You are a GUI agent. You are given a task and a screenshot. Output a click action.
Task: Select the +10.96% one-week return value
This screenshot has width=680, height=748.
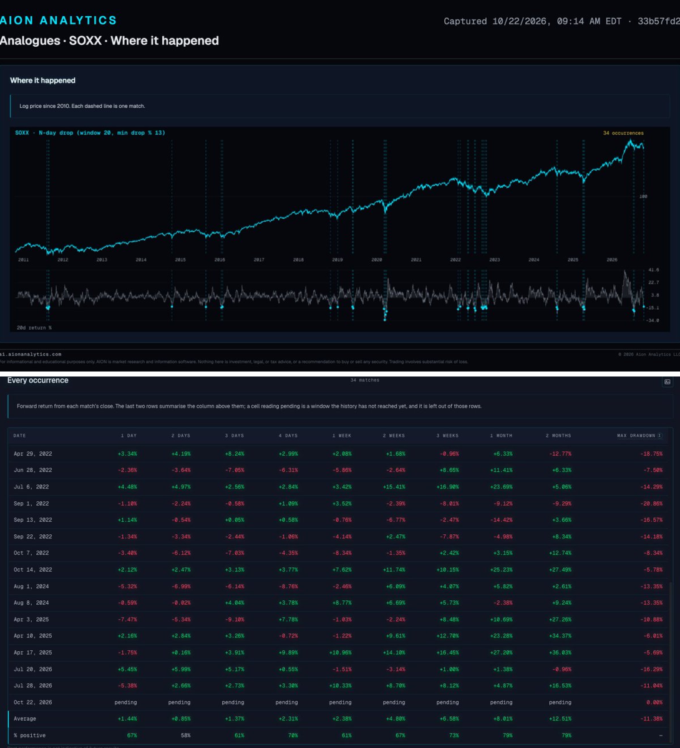(341, 653)
